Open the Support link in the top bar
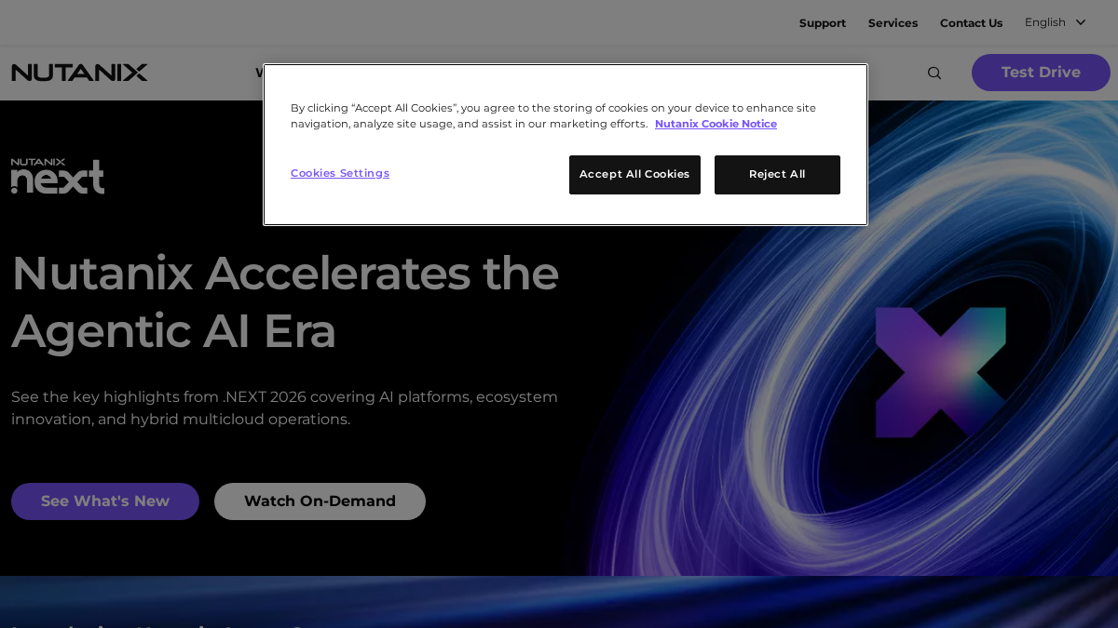Viewport: 1118px width, 628px height. [823, 23]
